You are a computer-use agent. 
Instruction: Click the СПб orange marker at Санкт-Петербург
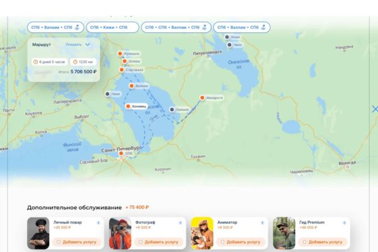coord(121,153)
